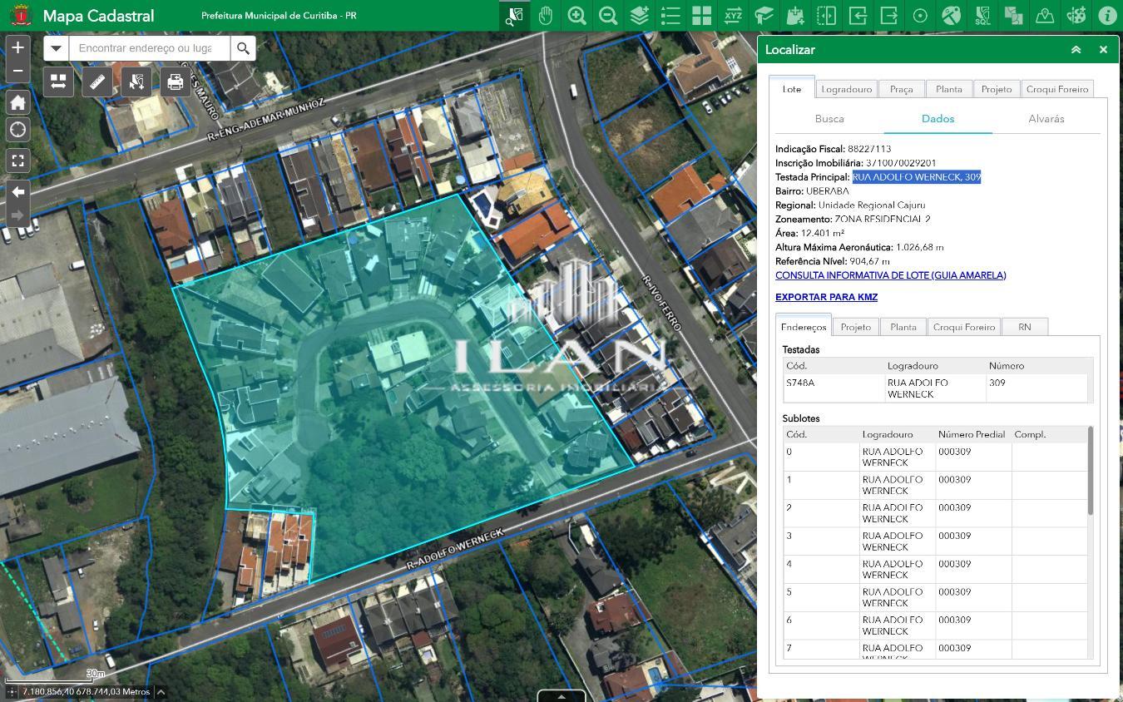Screen dimensions: 1123x702
Task: Open the SQL query tool
Action: point(982,15)
